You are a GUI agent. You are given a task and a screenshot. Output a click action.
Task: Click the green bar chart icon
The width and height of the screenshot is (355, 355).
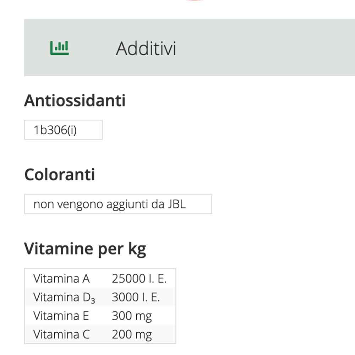click(60, 48)
